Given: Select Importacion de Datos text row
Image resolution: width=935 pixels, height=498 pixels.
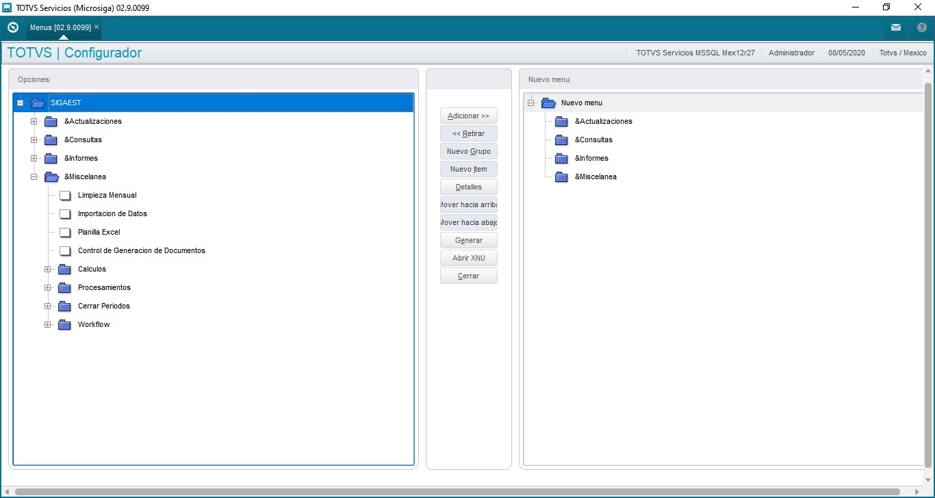Looking at the screenshot, I should 112,213.
